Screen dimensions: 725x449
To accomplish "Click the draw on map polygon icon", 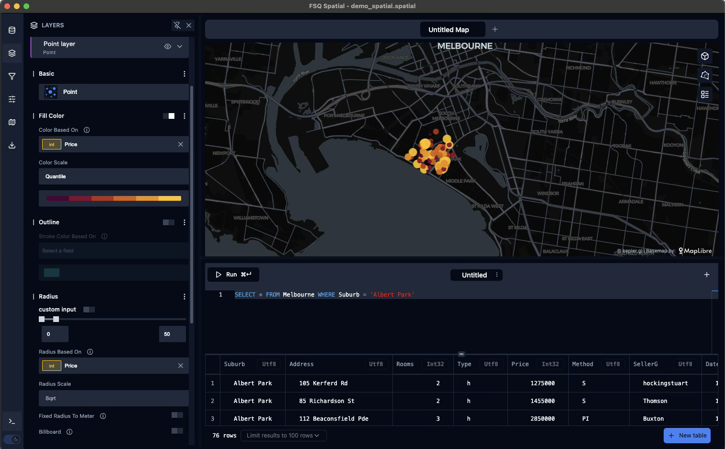I will click(705, 75).
